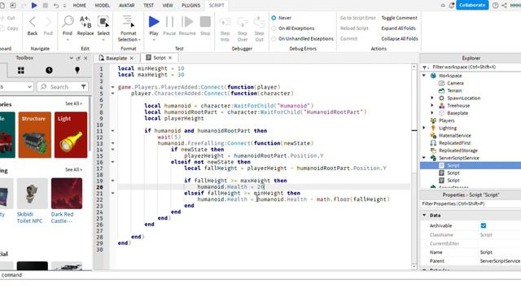
Task: Open the Skibidi Toilet NPC asset link
Action: tap(29, 217)
